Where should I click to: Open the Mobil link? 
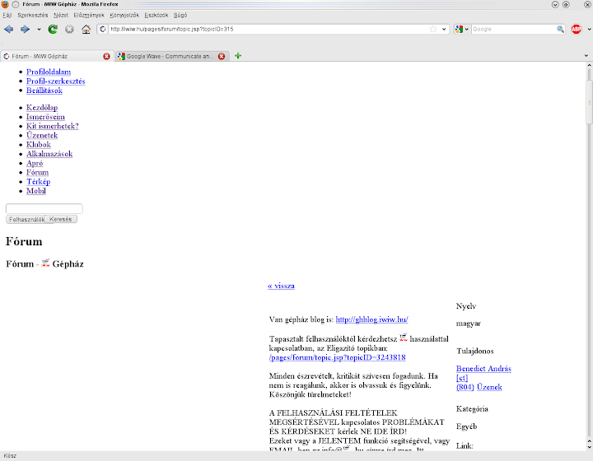pyautogui.click(x=36, y=191)
